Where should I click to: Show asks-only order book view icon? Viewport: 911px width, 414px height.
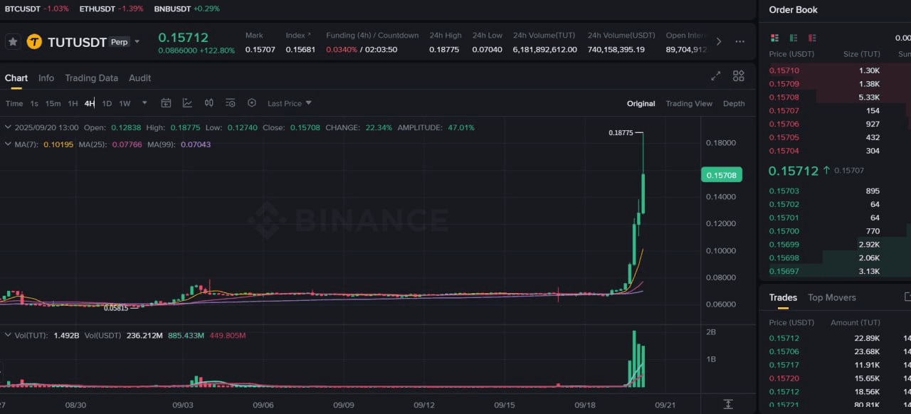[812, 38]
